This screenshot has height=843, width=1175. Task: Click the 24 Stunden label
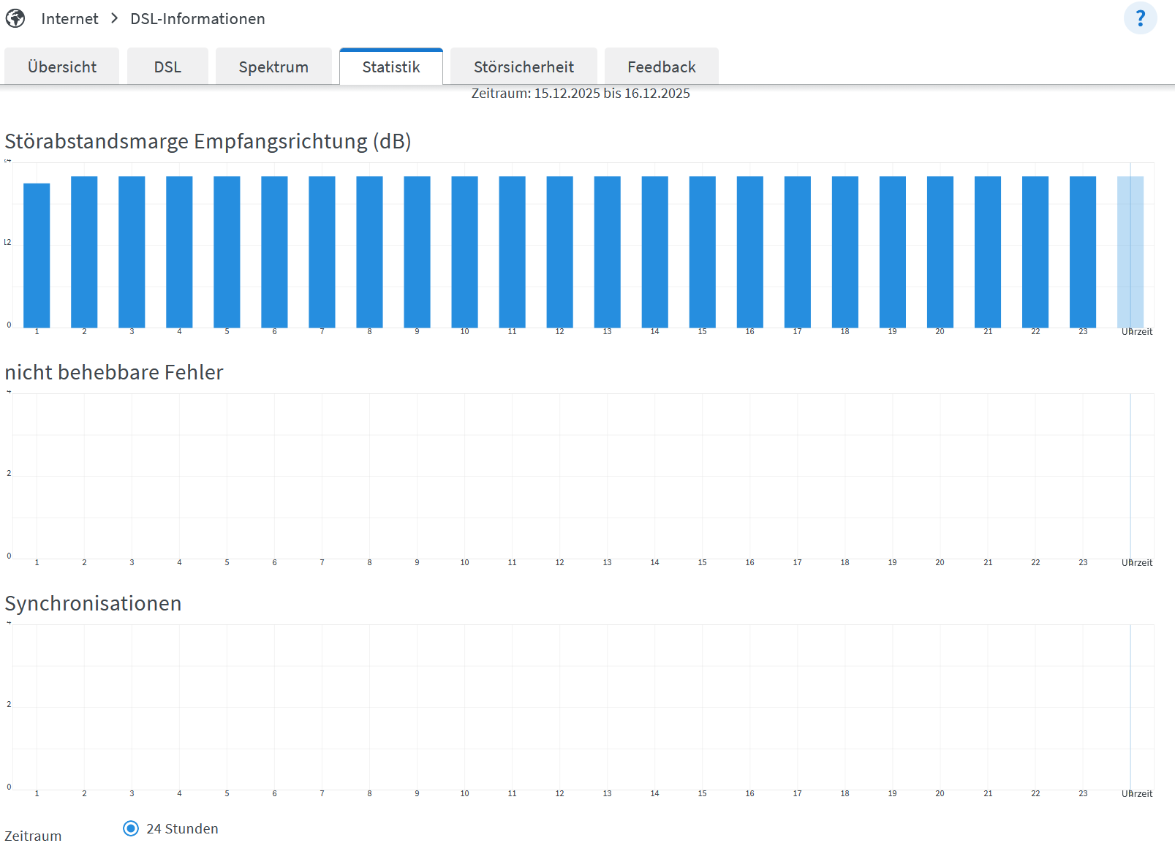tap(182, 828)
